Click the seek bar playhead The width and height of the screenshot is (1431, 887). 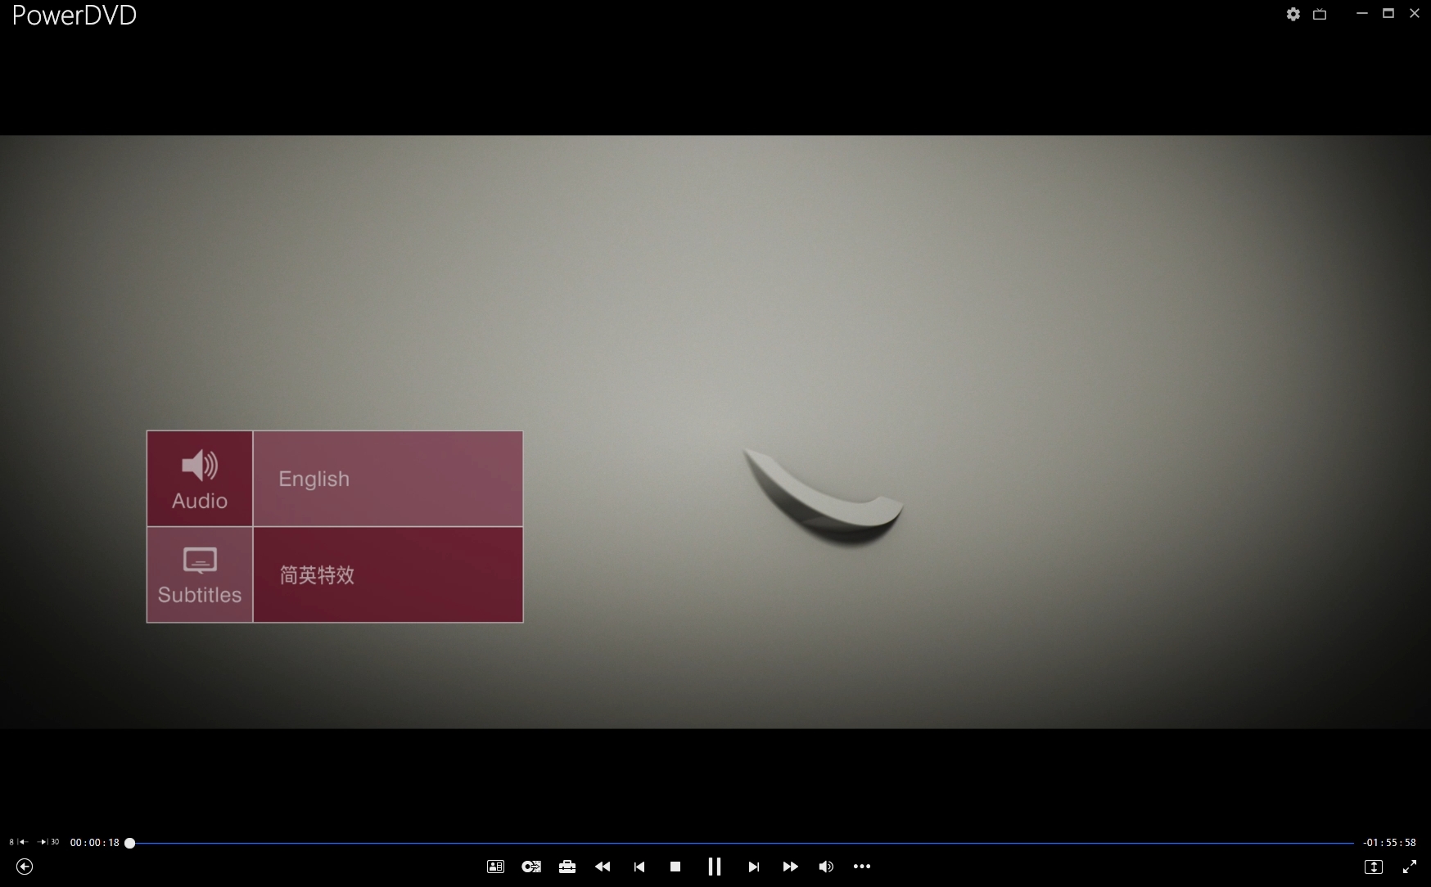click(129, 843)
